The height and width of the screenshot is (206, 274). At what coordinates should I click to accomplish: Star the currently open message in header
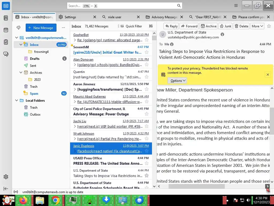[269, 26]
